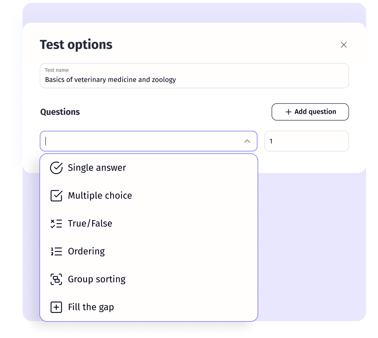The image size is (378, 338).
Task: Choose Fill the gap question type
Action: click(91, 307)
